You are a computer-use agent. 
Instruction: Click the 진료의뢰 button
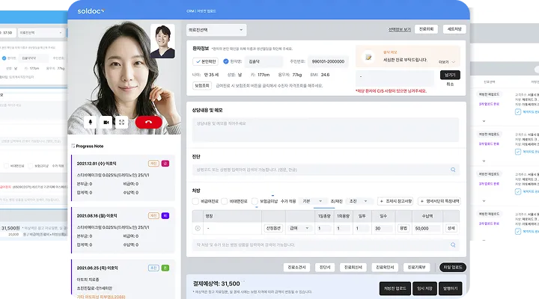[x=426, y=29]
